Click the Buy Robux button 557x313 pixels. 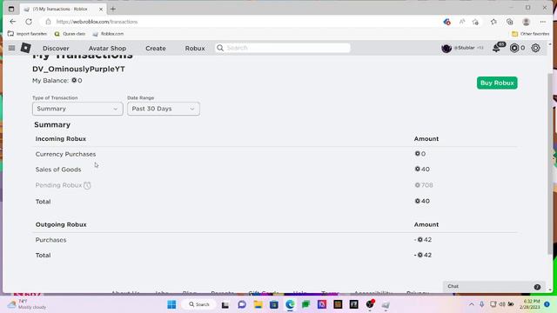tap(497, 83)
